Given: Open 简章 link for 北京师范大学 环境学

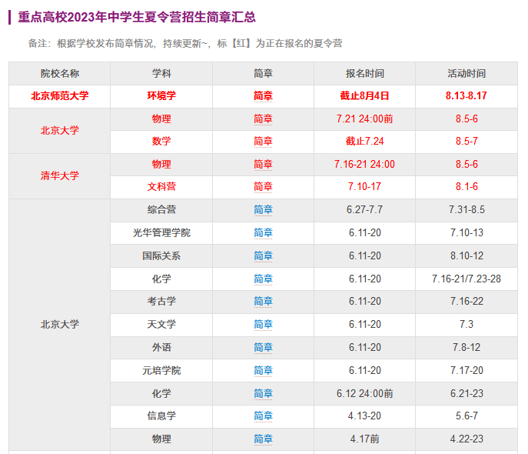Looking at the screenshot, I should pos(263,96).
